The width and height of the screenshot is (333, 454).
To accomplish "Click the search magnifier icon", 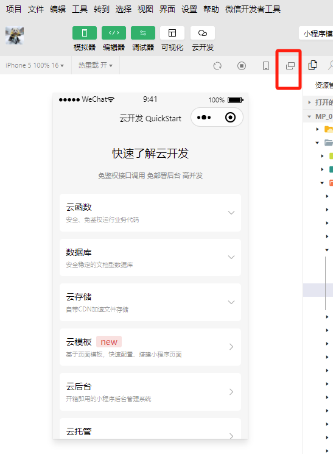I will (x=331, y=65).
